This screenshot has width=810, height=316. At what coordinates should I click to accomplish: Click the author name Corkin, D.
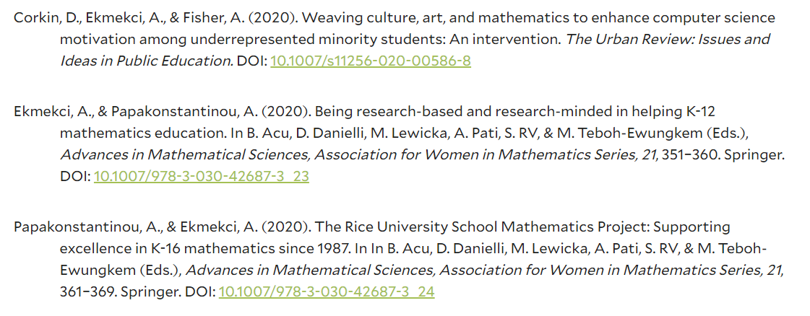coord(47,17)
